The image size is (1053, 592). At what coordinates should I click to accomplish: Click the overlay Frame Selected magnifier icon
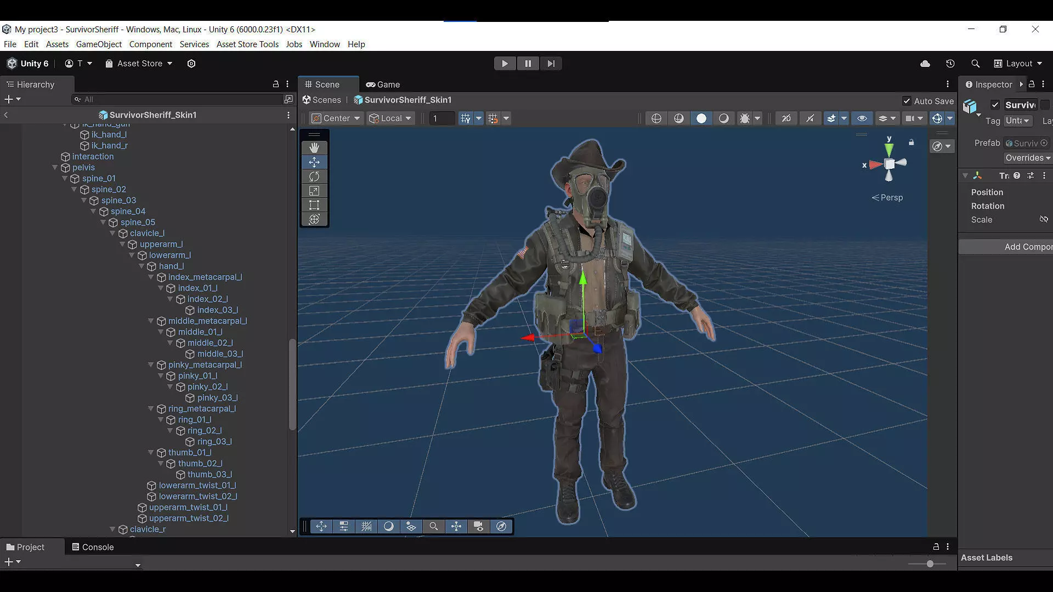(433, 527)
